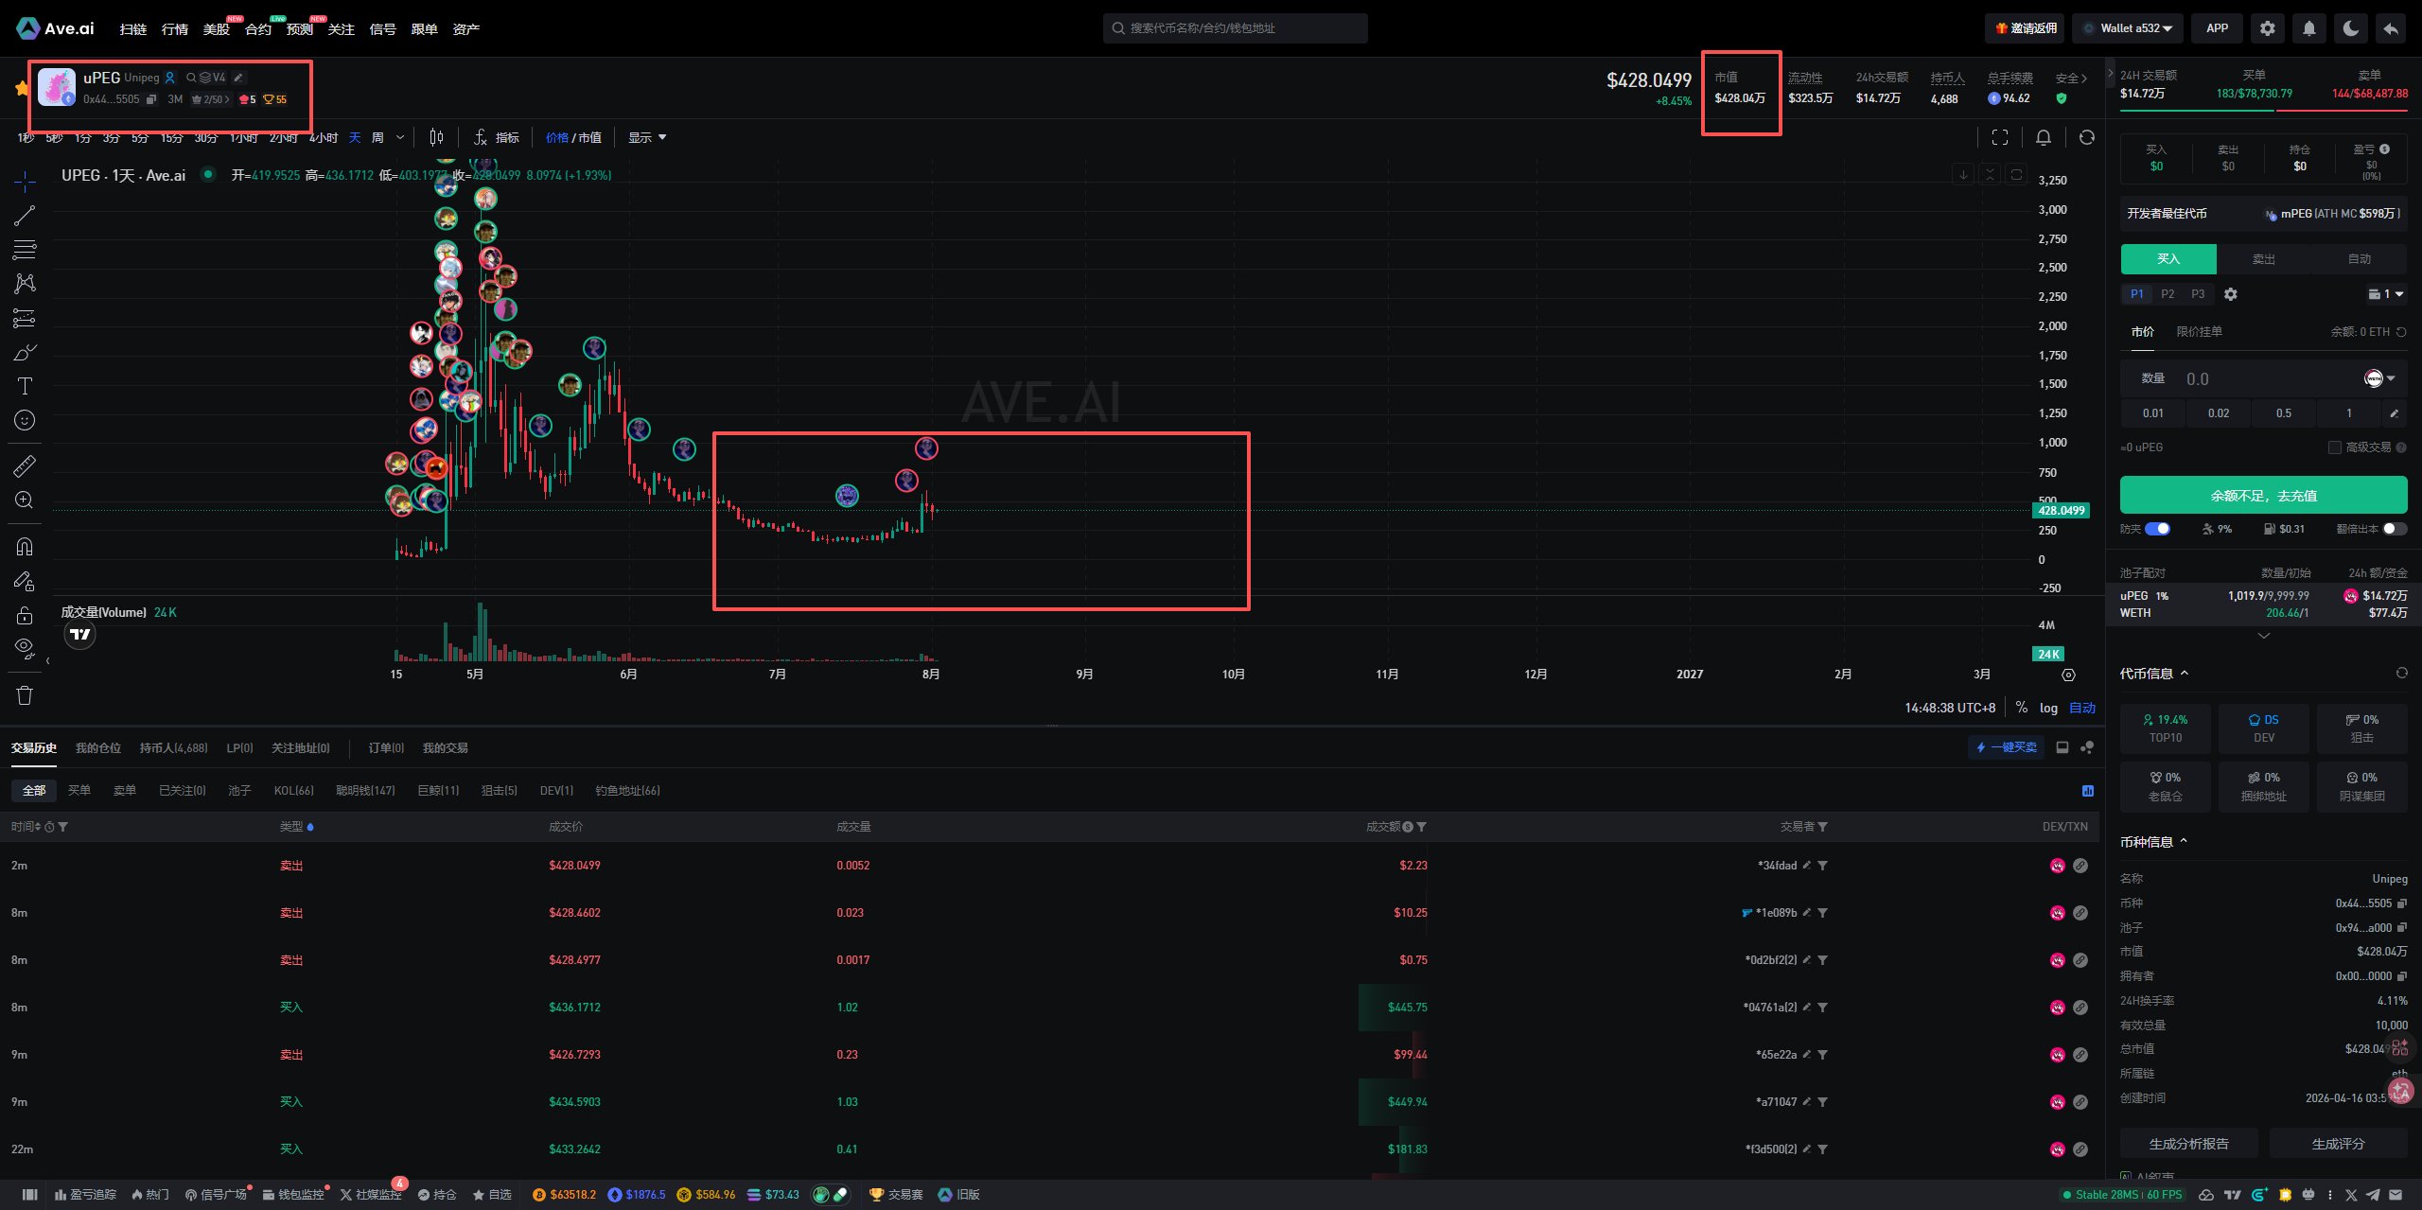Viewport: 2422px width, 1210px height.
Task: Toggle percent scale on the chart
Action: point(2022,708)
